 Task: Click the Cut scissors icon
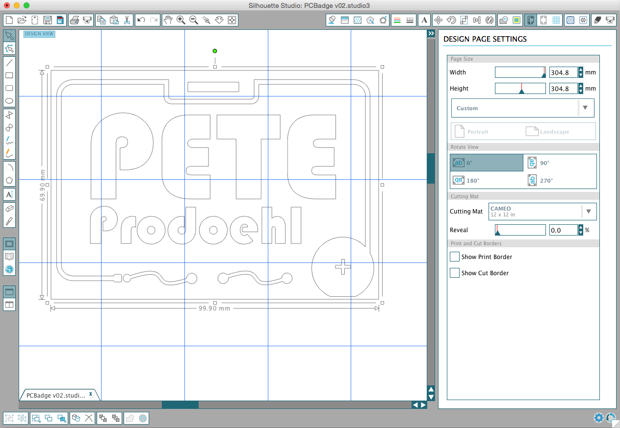(x=127, y=20)
